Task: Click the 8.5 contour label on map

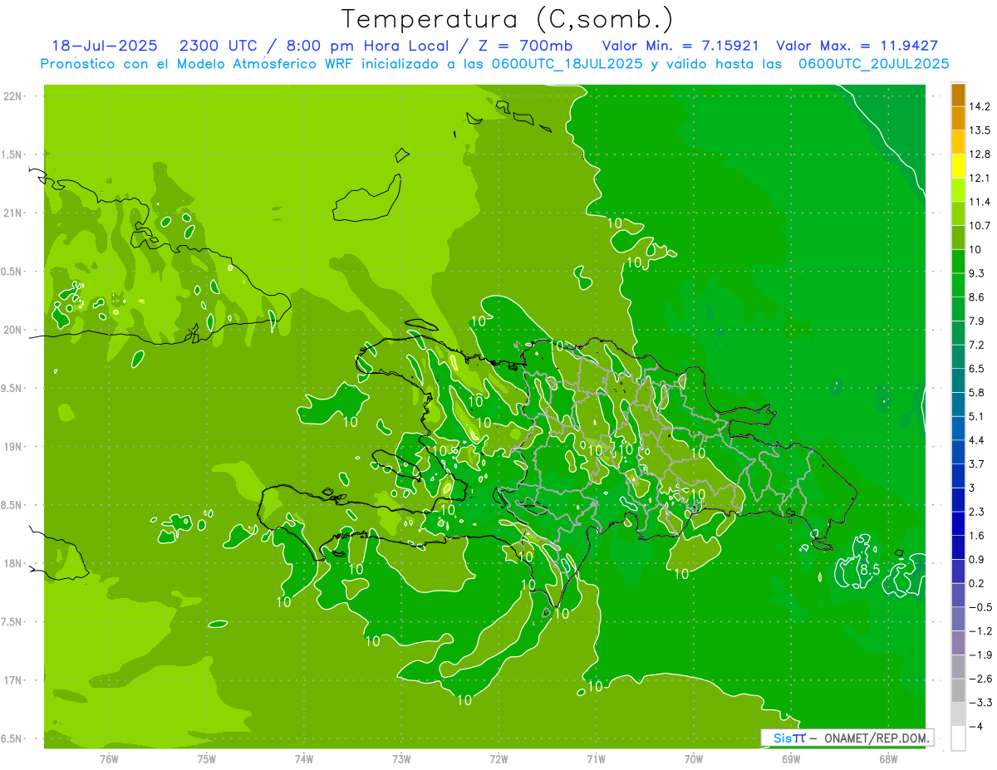Action: point(870,570)
